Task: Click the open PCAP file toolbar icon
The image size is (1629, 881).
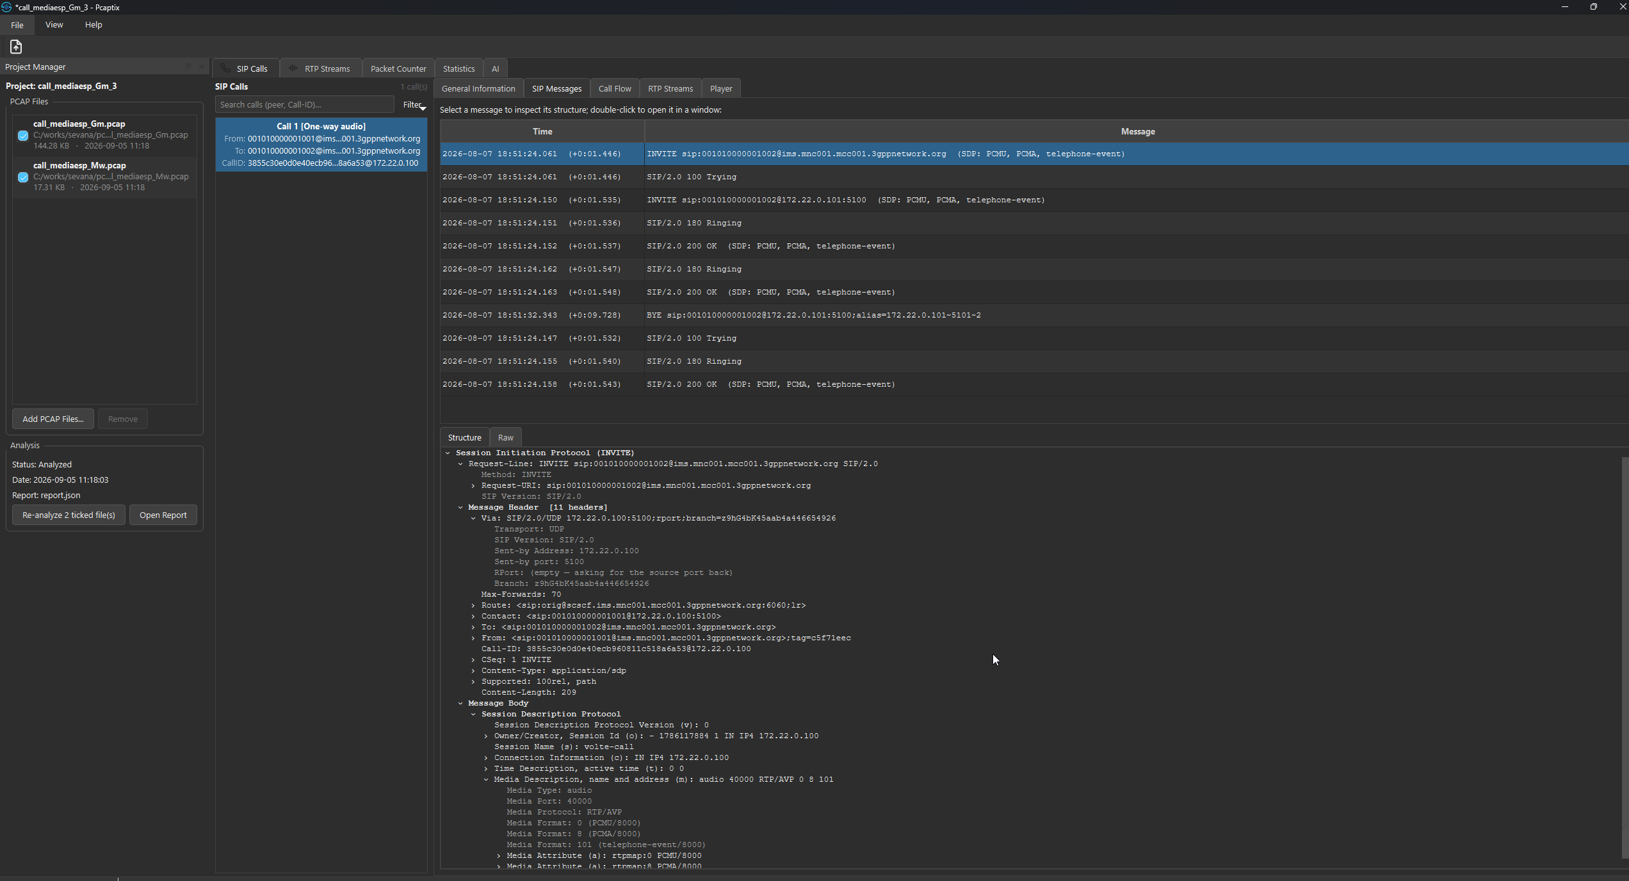Action: 16,47
